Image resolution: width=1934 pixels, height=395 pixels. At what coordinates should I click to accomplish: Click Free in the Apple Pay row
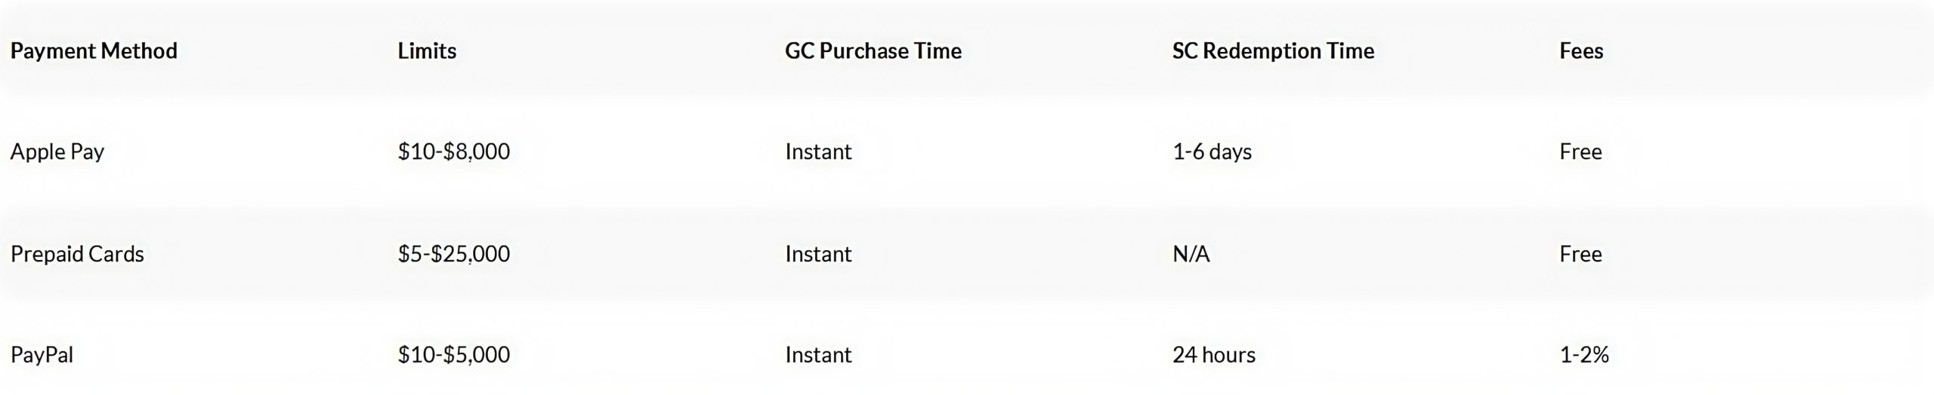point(1580,152)
